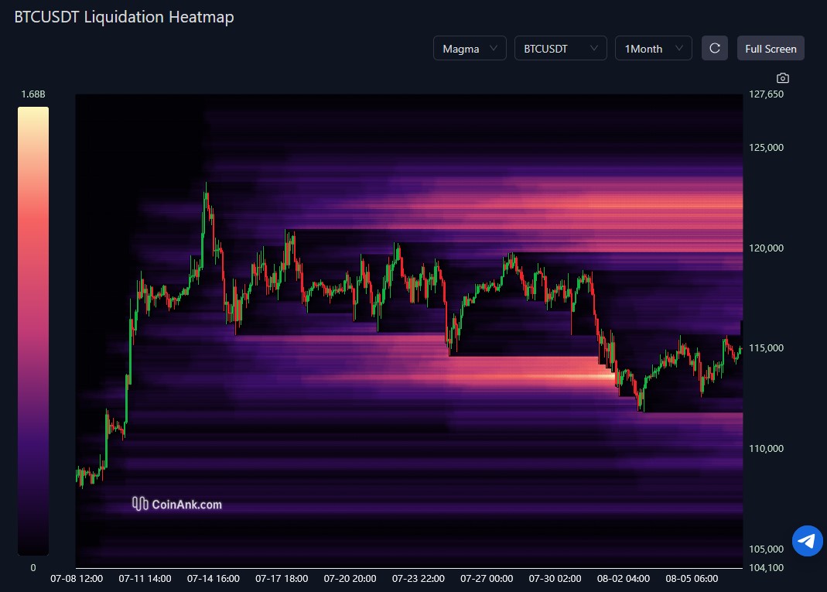Click the 115,000 price axis label
This screenshot has width=827, height=592.
(767, 347)
